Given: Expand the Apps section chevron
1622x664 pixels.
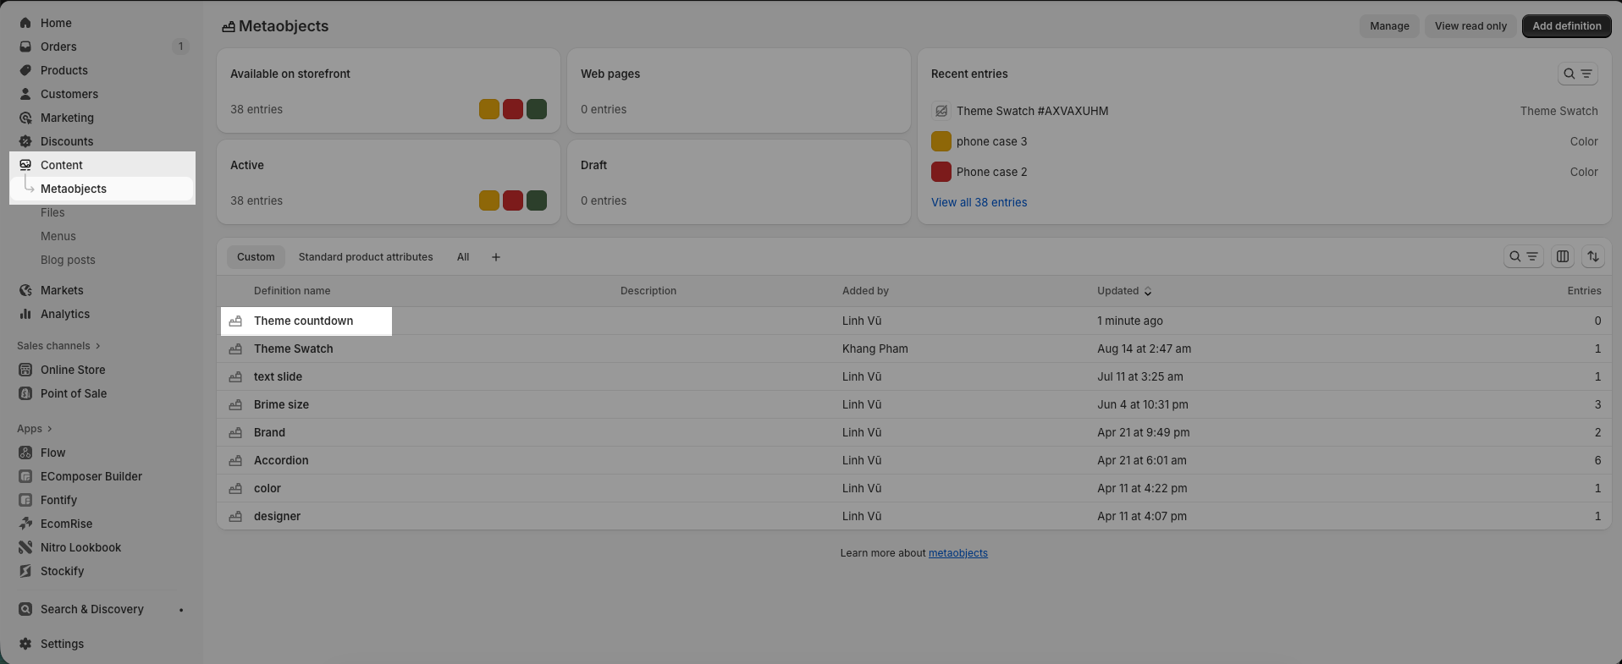Looking at the screenshot, I should tap(50, 429).
